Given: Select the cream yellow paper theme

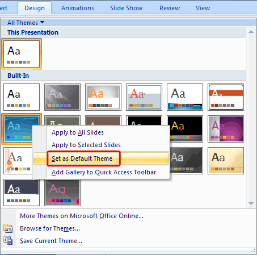Looking at the screenshot, I should coord(226,161).
